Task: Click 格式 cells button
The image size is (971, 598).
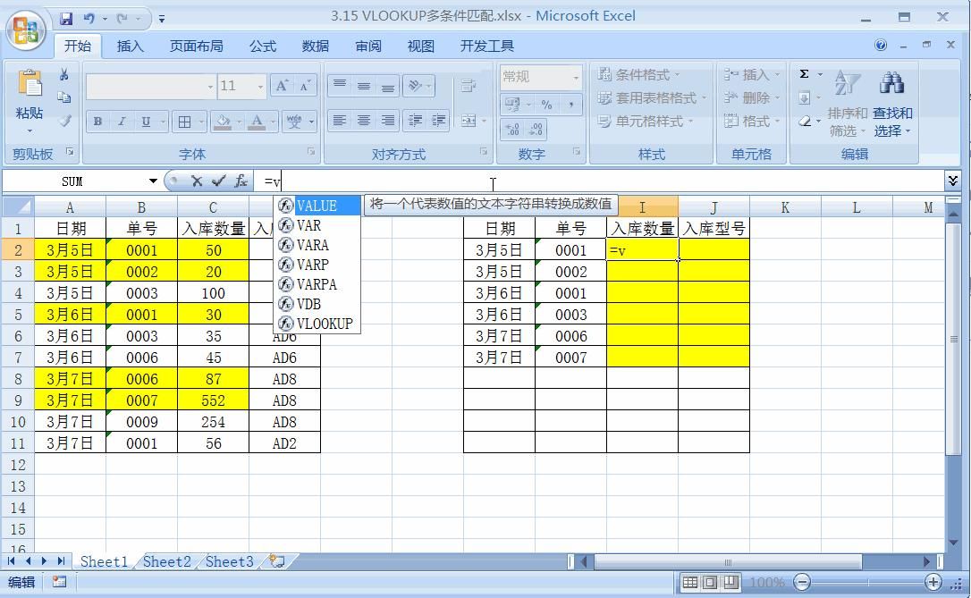Action: pos(752,122)
